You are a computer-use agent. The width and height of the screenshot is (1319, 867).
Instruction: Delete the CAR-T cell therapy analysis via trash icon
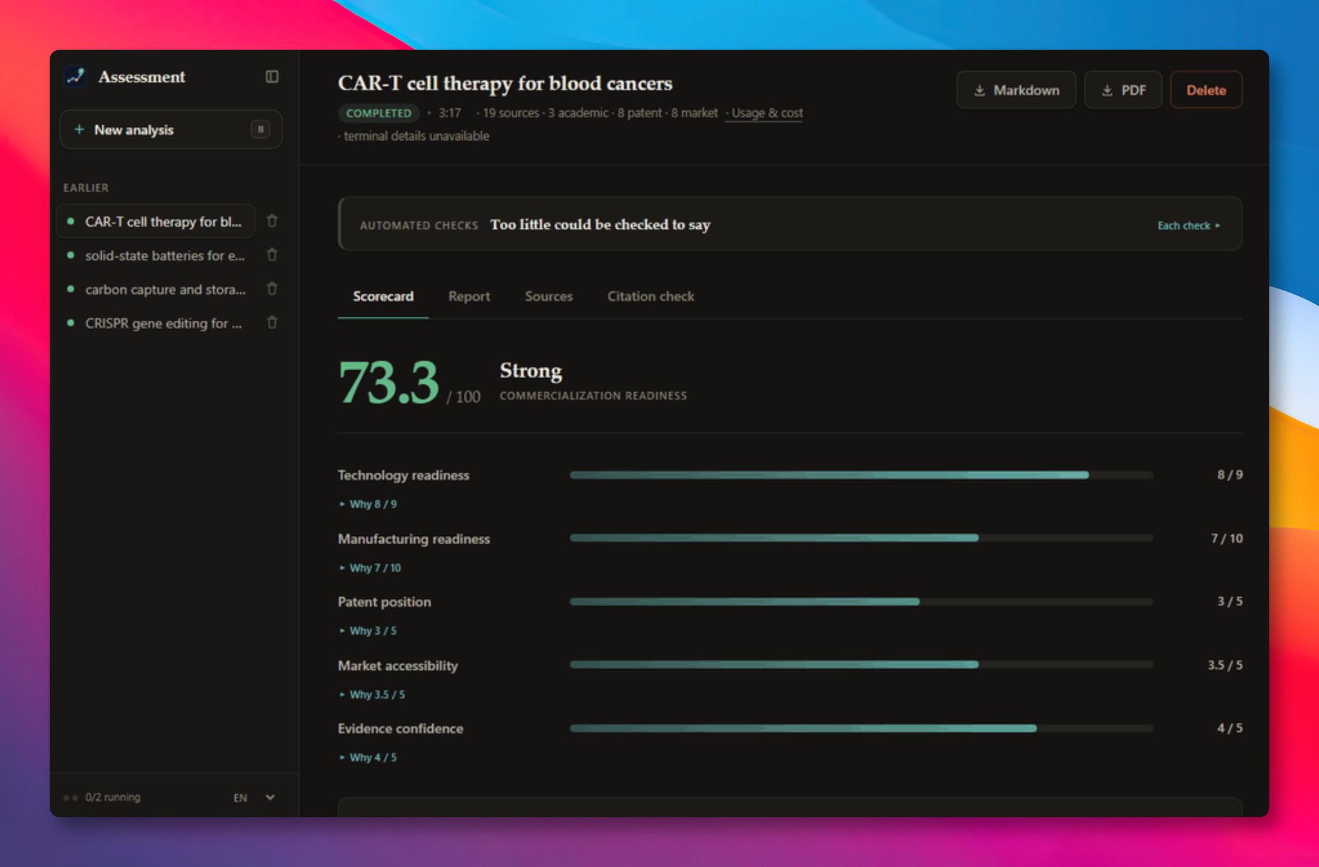(x=272, y=221)
